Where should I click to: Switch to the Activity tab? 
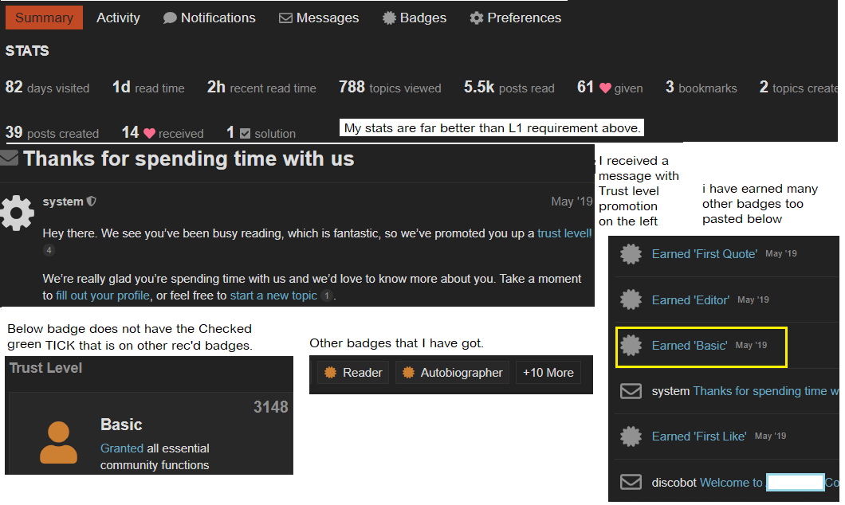coord(118,18)
